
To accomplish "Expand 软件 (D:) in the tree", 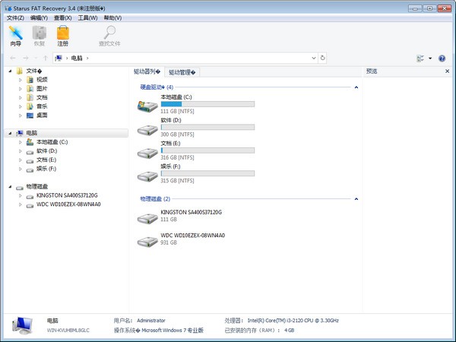I will 21,151.
